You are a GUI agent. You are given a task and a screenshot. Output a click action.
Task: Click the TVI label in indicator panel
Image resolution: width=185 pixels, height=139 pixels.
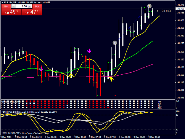point(160,102)
